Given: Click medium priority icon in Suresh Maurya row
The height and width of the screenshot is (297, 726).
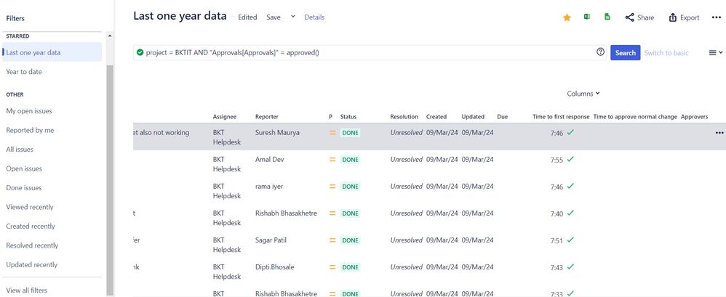Looking at the screenshot, I should click(332, 133).
